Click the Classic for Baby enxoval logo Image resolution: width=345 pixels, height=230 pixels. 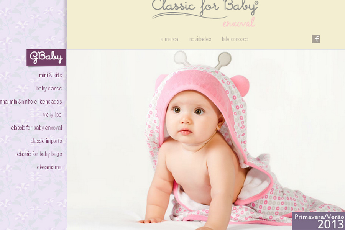tap(205, 13)
